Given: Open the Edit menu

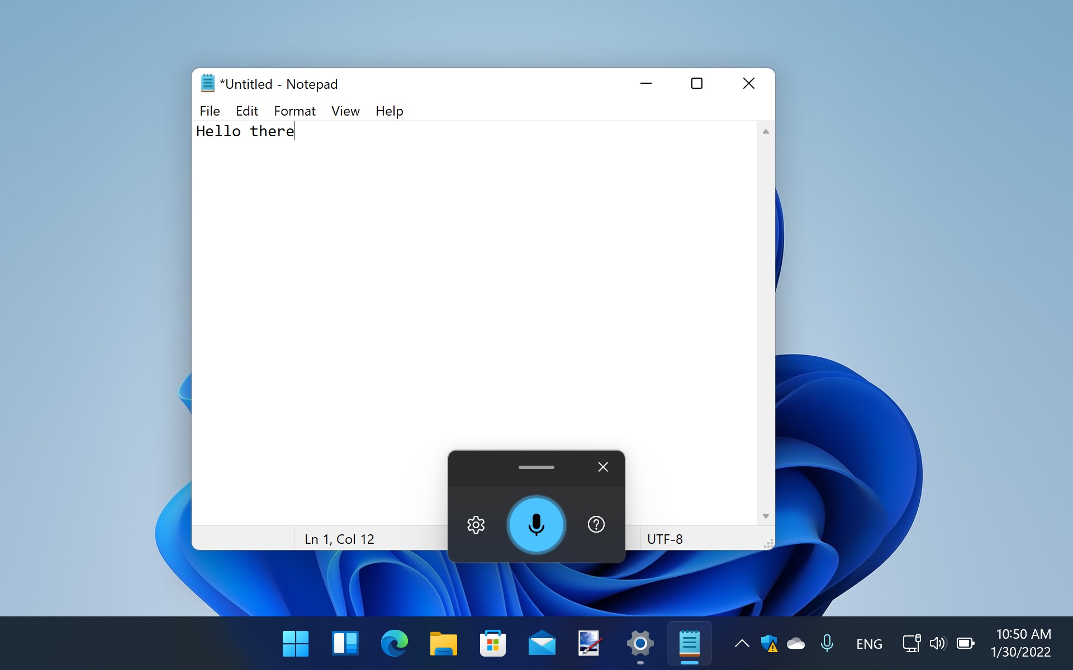Looking at the screenshot, I should point(246,111).
